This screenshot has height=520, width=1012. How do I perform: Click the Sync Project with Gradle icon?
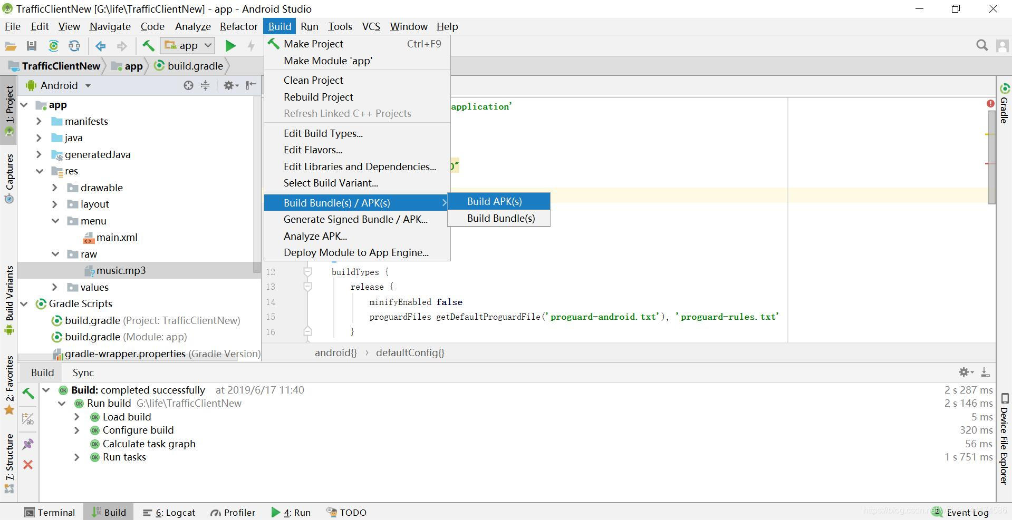[x=53, y=46]
